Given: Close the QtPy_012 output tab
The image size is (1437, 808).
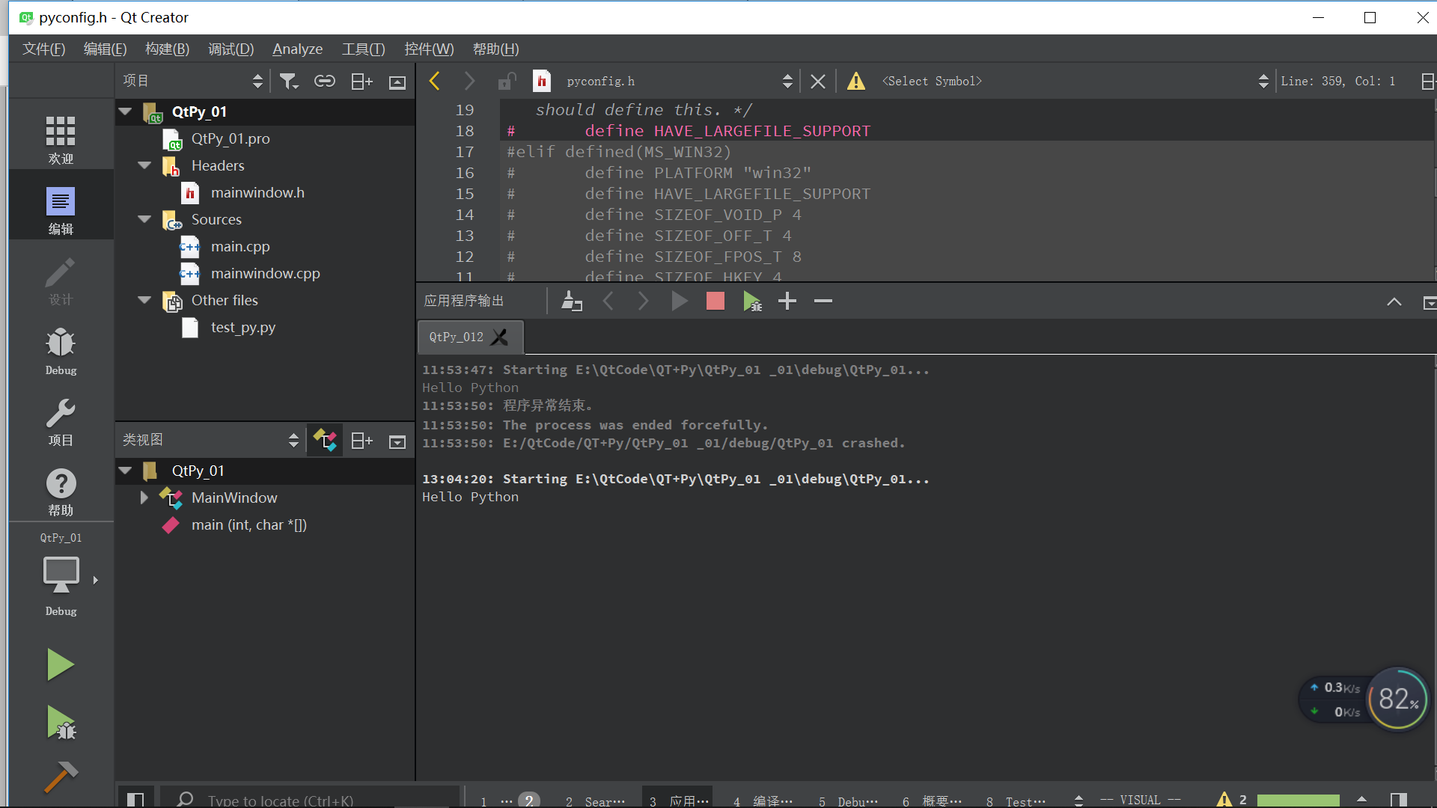Looking at the screenshot, I should 499,337.
